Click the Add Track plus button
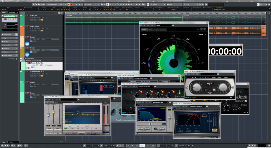Viewport: 271px width, 148px height. 21,13
